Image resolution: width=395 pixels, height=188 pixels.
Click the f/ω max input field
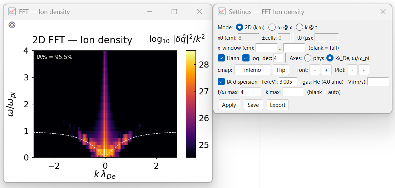tap(250, 92)
